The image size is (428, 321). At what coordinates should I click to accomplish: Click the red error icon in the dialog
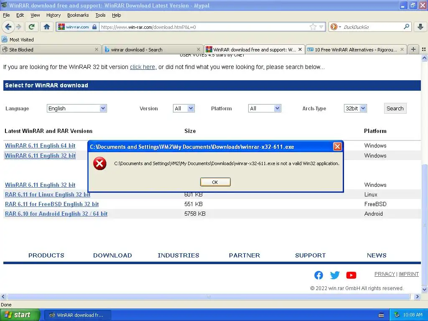pos(99,163)
